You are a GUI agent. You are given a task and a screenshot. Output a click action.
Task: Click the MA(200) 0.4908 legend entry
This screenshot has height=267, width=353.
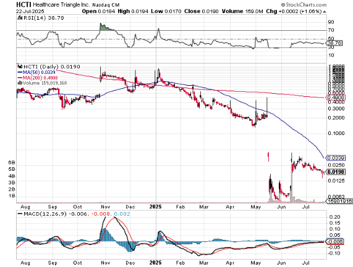pos(37,78)
